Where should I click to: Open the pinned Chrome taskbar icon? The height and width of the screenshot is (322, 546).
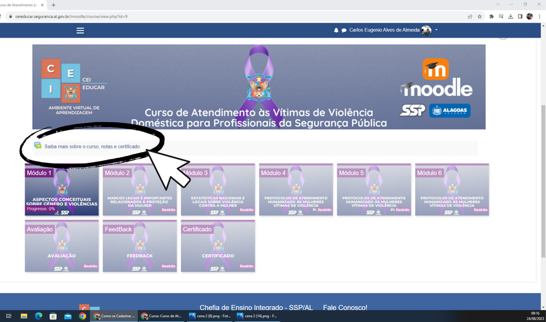click(83, 316)
